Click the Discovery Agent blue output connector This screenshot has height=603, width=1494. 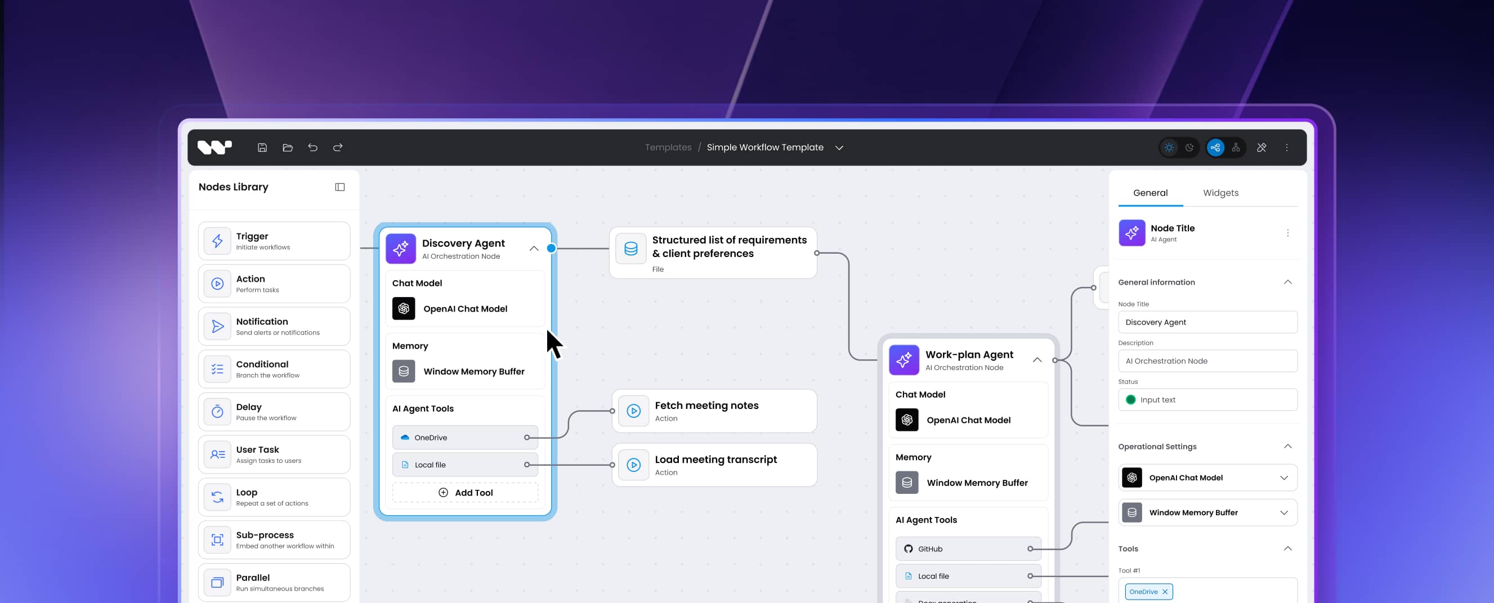(551, 248)
